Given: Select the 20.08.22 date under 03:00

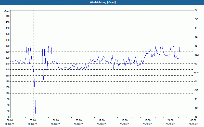Looking at the screenshot, I should point(32,124).
